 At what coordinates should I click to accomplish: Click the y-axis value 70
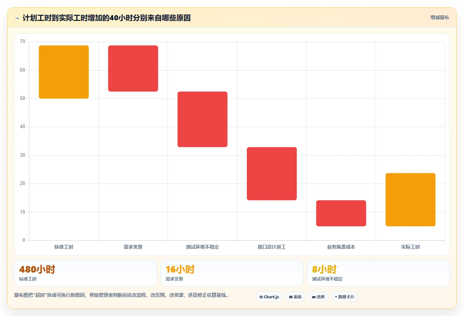coord(22,42)
